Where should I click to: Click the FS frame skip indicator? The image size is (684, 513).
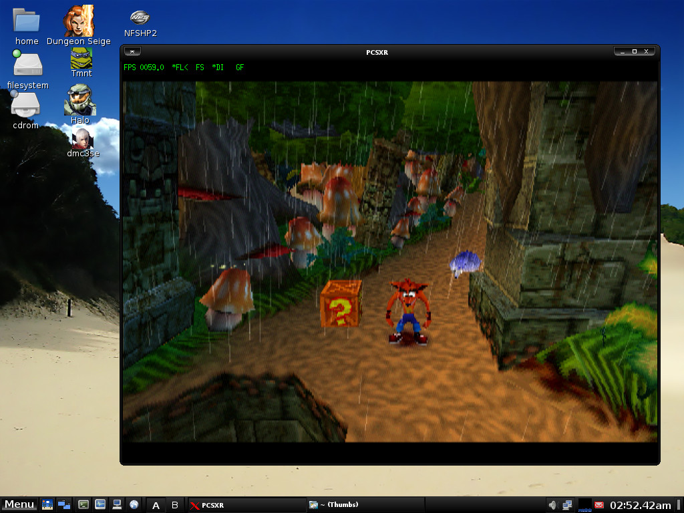point(200,67)
